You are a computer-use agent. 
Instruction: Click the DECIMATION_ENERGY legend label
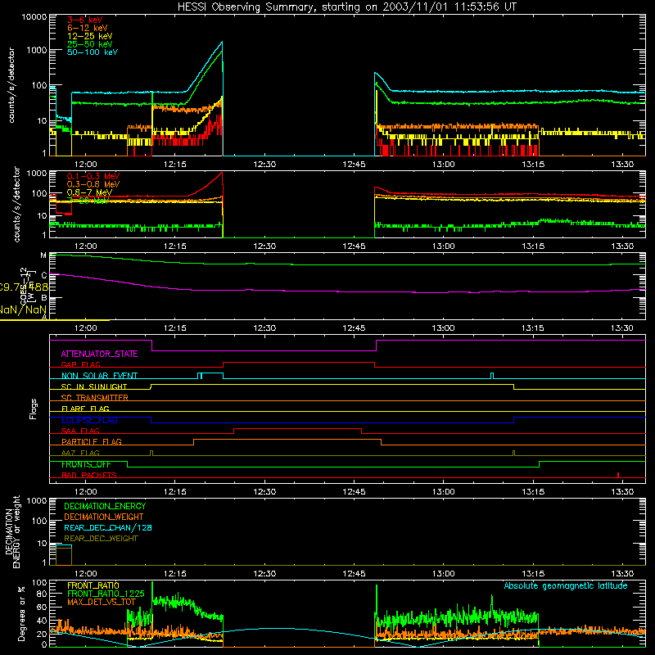[105, 506]
